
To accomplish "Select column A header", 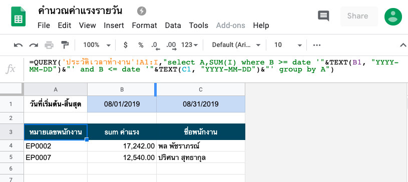I will (x=56, y=89).
